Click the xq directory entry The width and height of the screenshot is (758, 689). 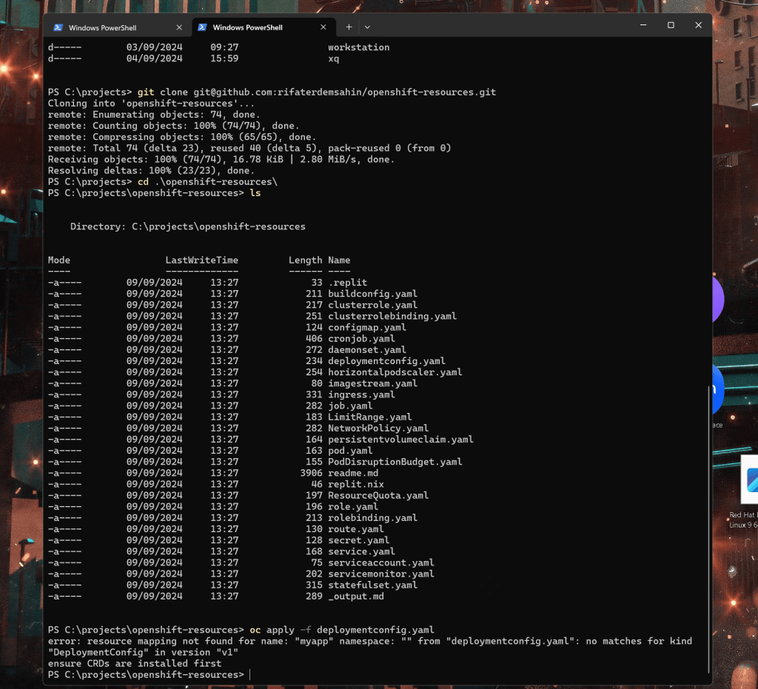(x=334, y=58)
